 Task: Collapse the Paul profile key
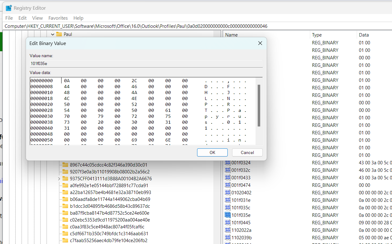pyautogui.click(x=52, y=34)
